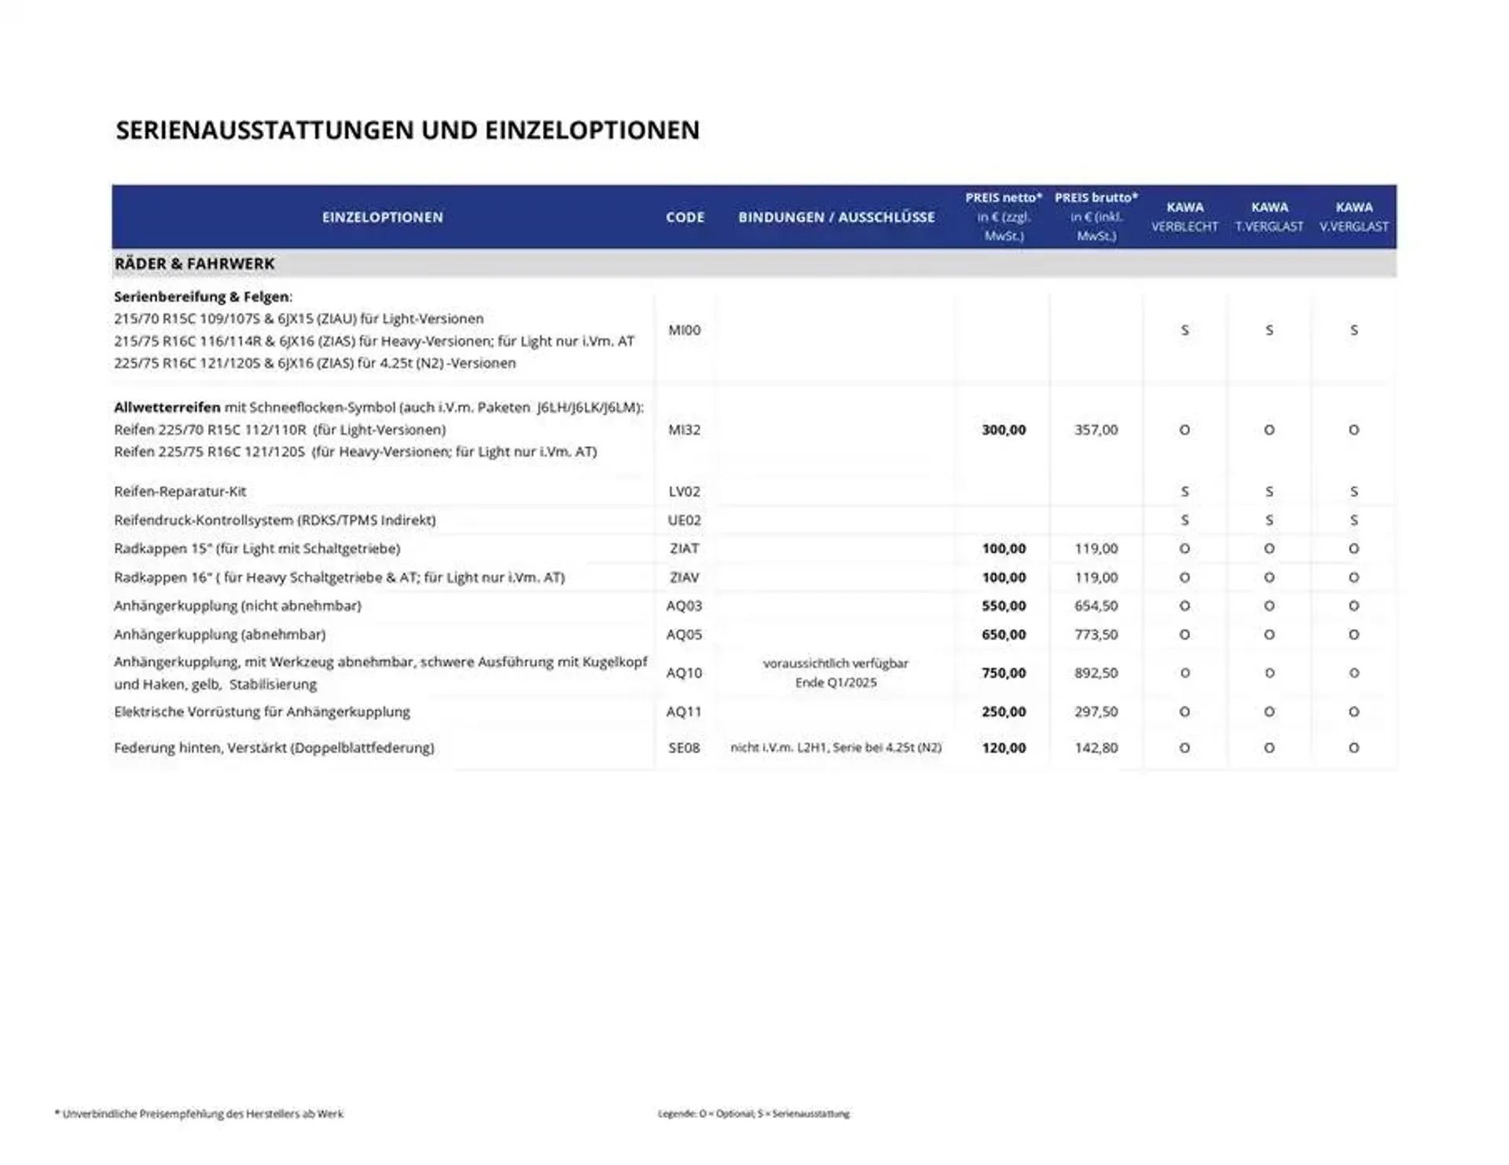Select net price '120,00'
This screenshot has height=1165, width=1509.
(1004, 748)
